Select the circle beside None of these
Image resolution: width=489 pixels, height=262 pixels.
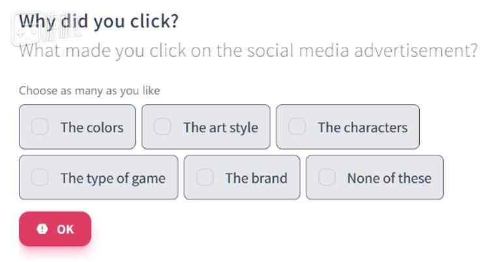pyautogui.click(x=327, y=177)
